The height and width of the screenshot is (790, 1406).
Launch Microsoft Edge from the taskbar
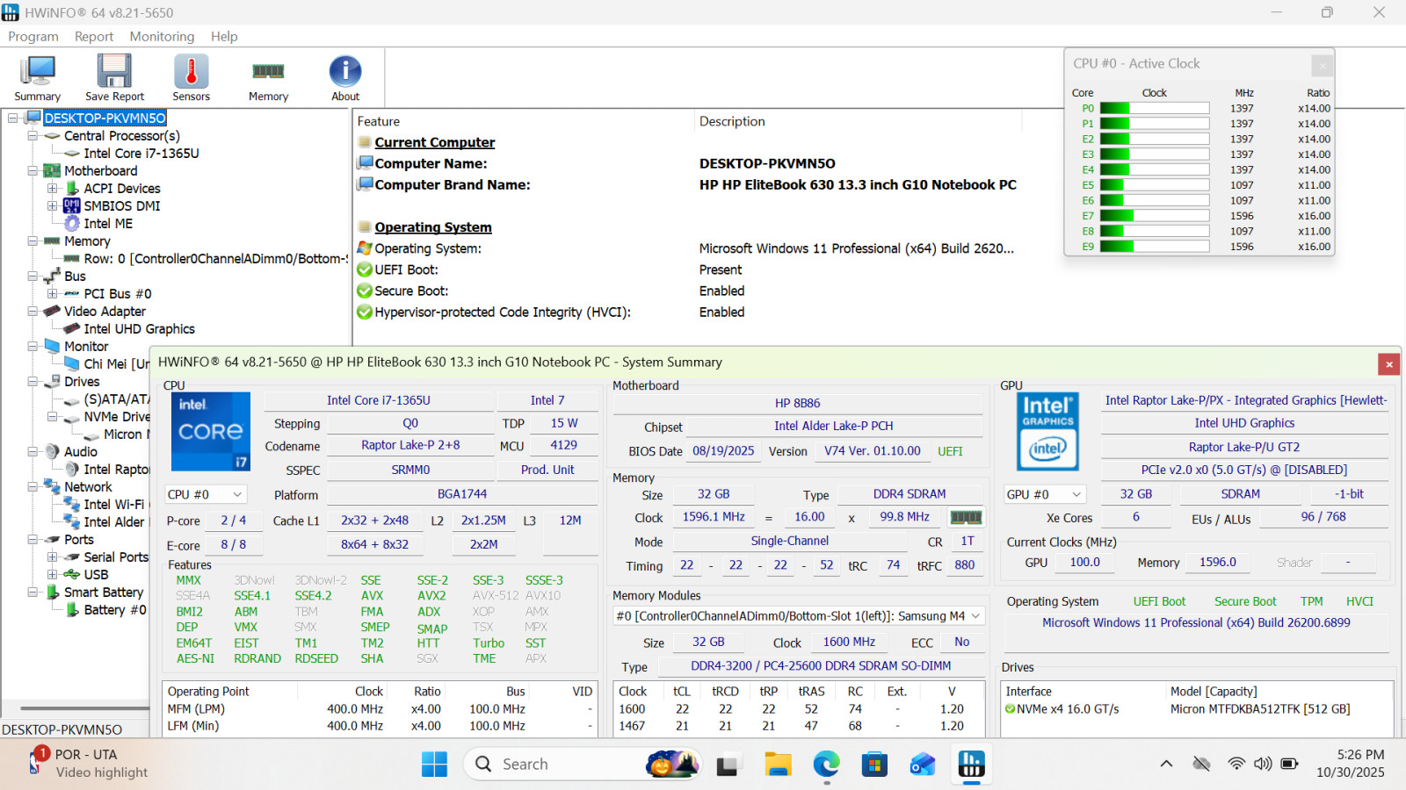pos(826,765)
